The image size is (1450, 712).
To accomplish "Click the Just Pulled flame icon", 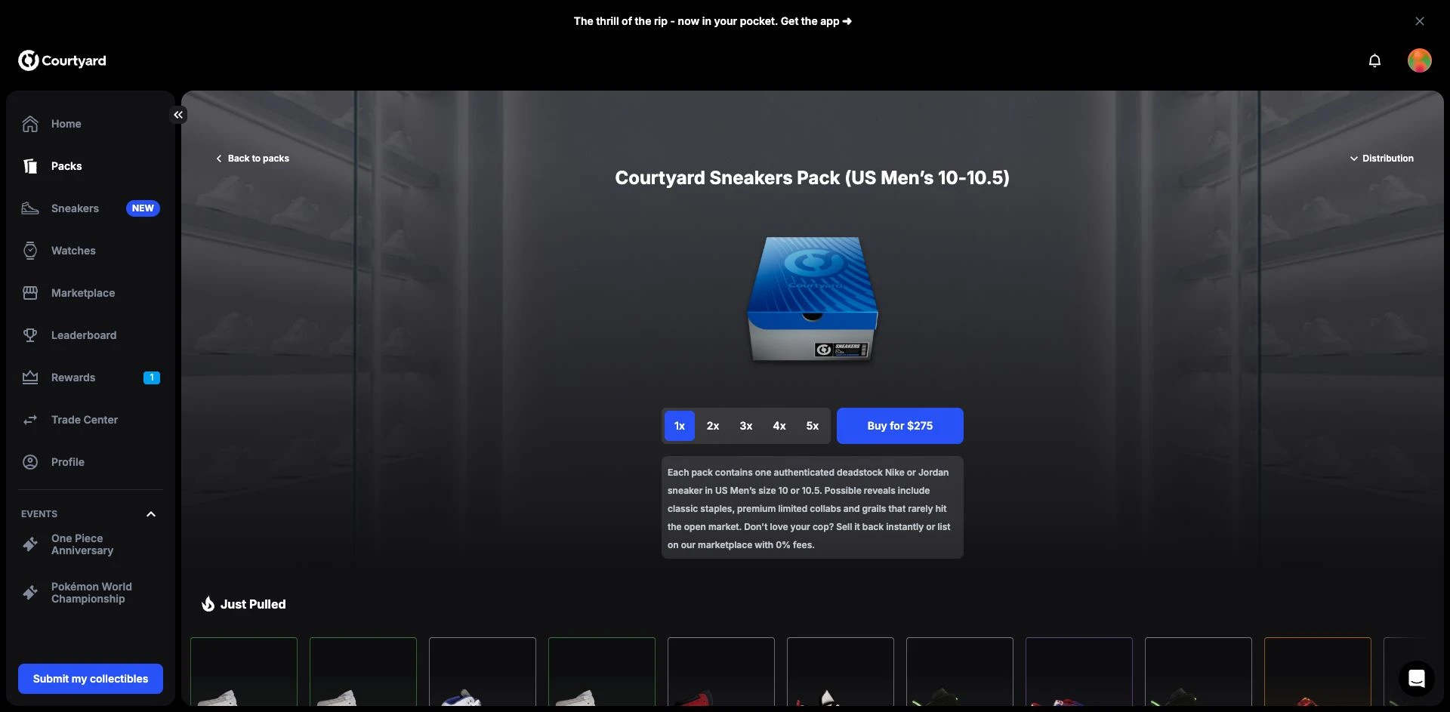I will [x=208, y=604].
